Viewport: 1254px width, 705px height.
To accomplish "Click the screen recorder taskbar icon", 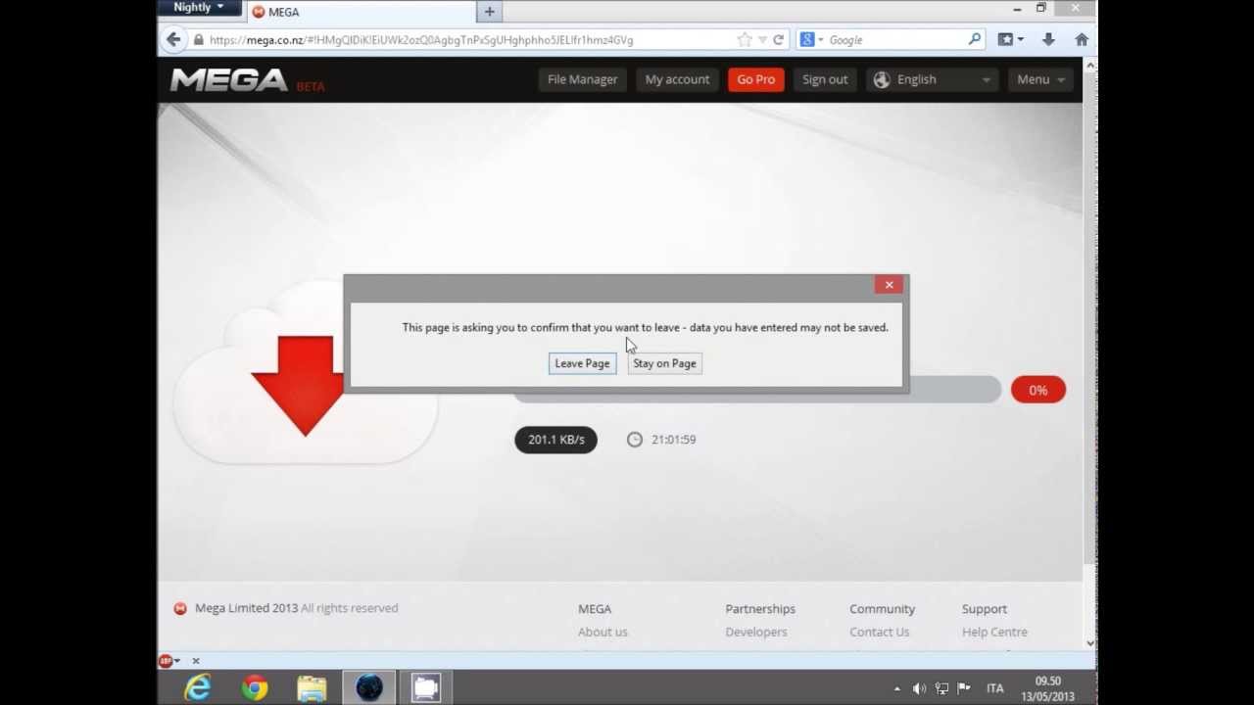I will [425, 688].
